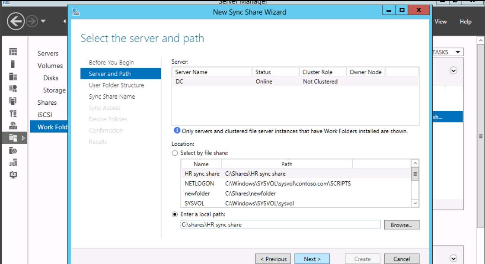Sort by Server Name column header
The image size is (485, 264).
[212, 72]
